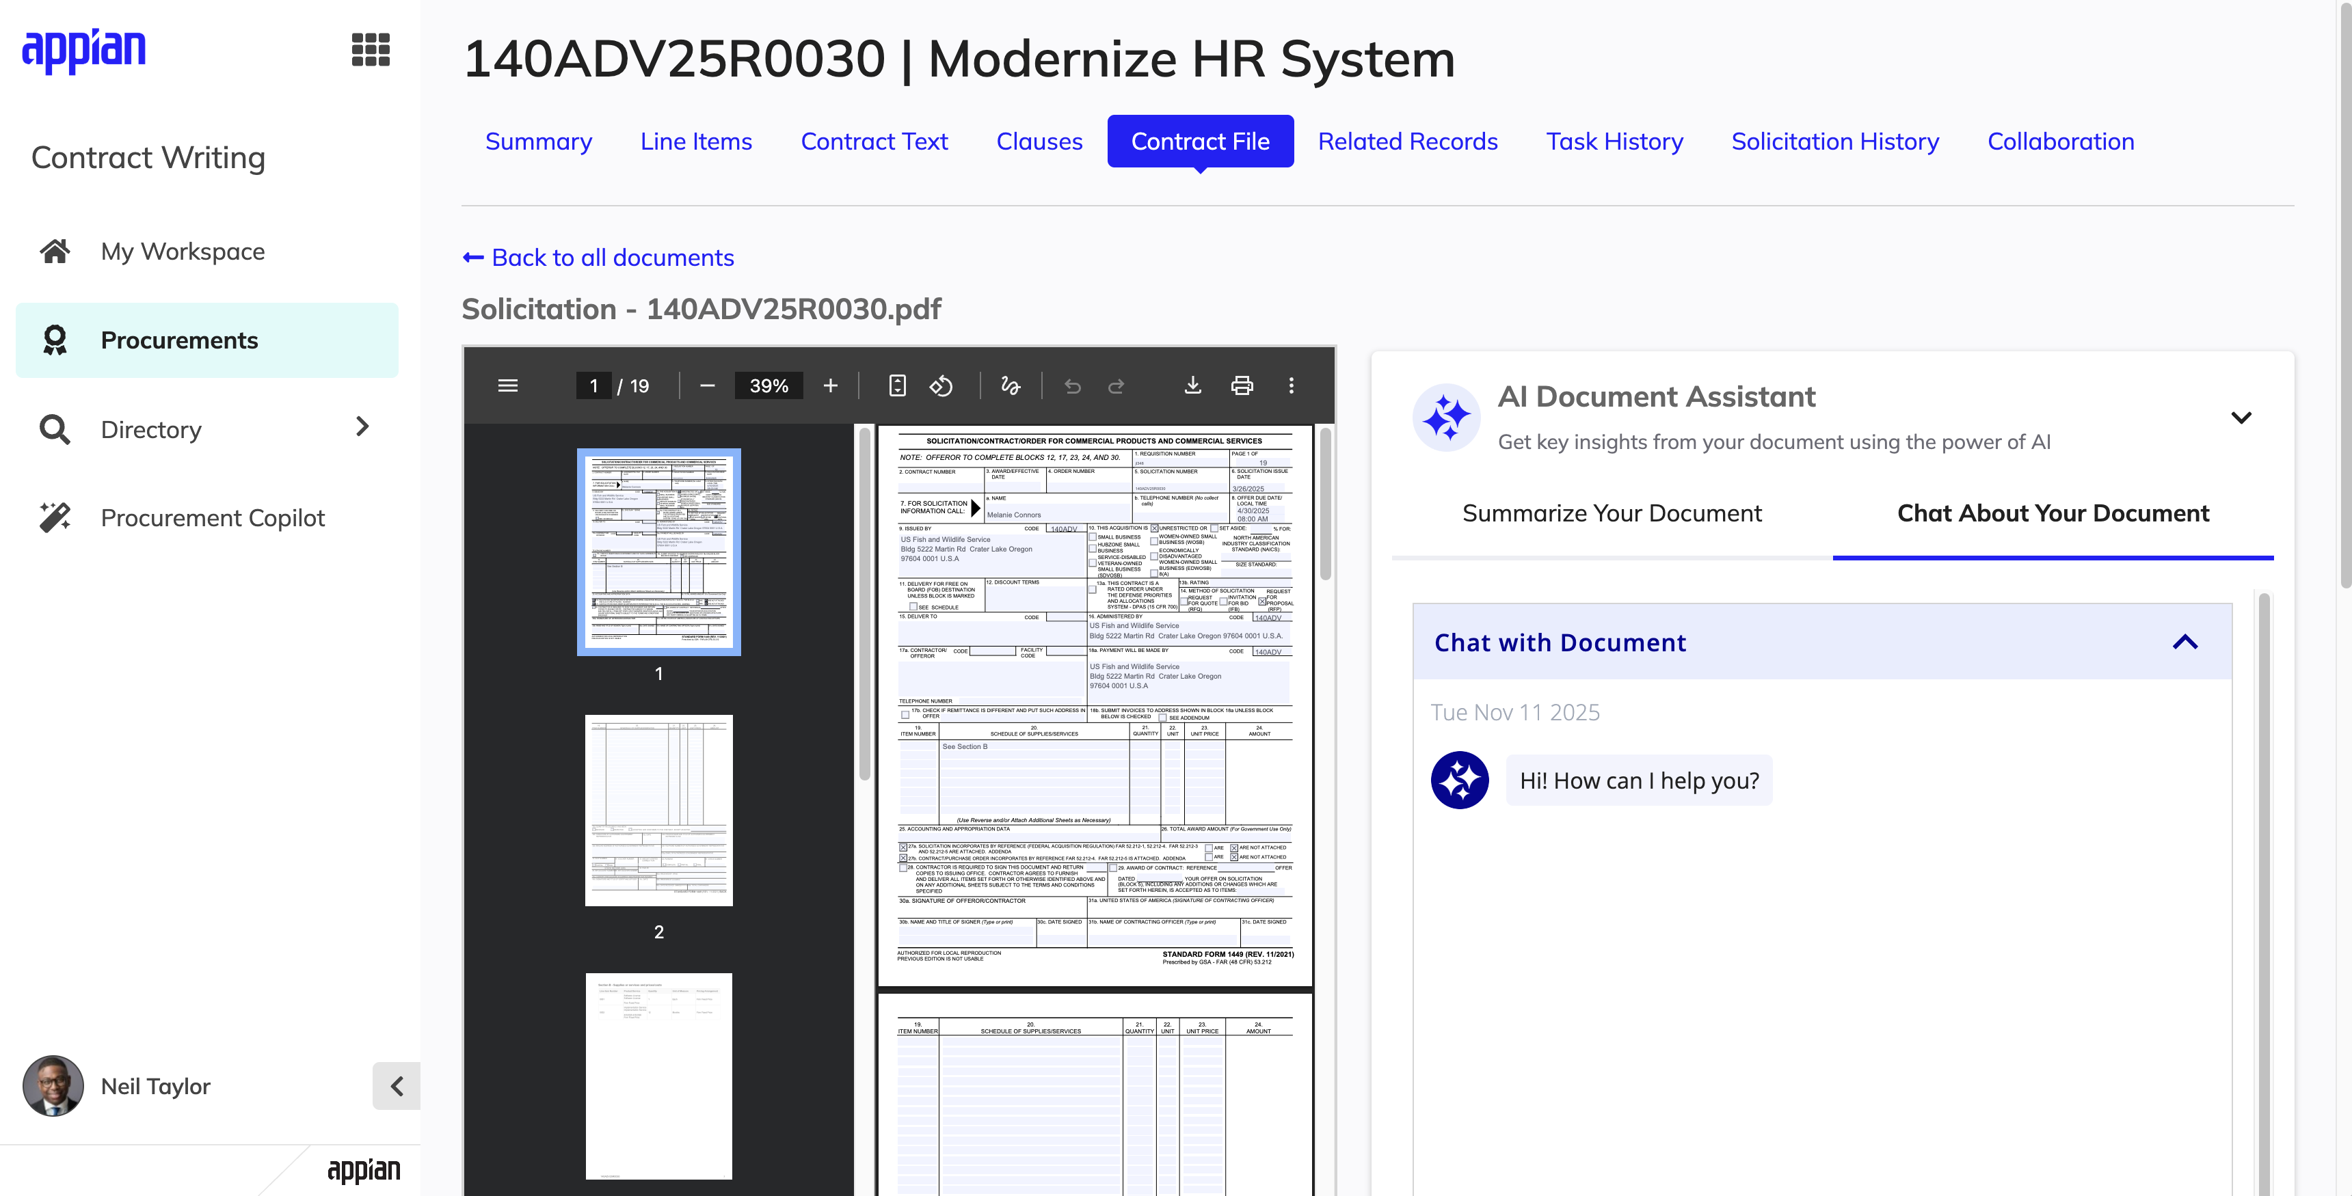Click the chat bot avatar icon
The width and height of the screenshot is (2352, 1196).
pos(1460,780)
